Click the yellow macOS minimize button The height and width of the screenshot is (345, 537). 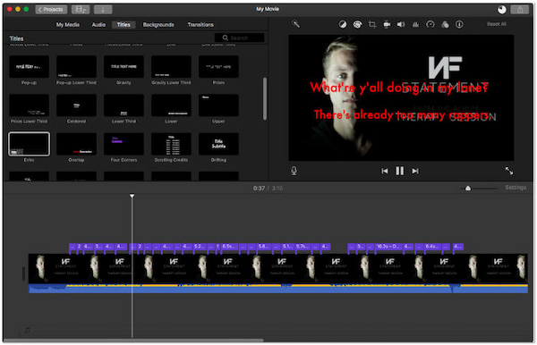[x=18, y=9]
